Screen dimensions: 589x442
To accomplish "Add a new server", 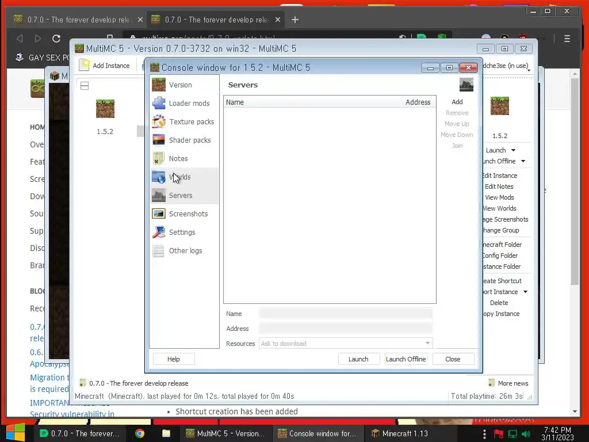I will click(x=457, y=102).
